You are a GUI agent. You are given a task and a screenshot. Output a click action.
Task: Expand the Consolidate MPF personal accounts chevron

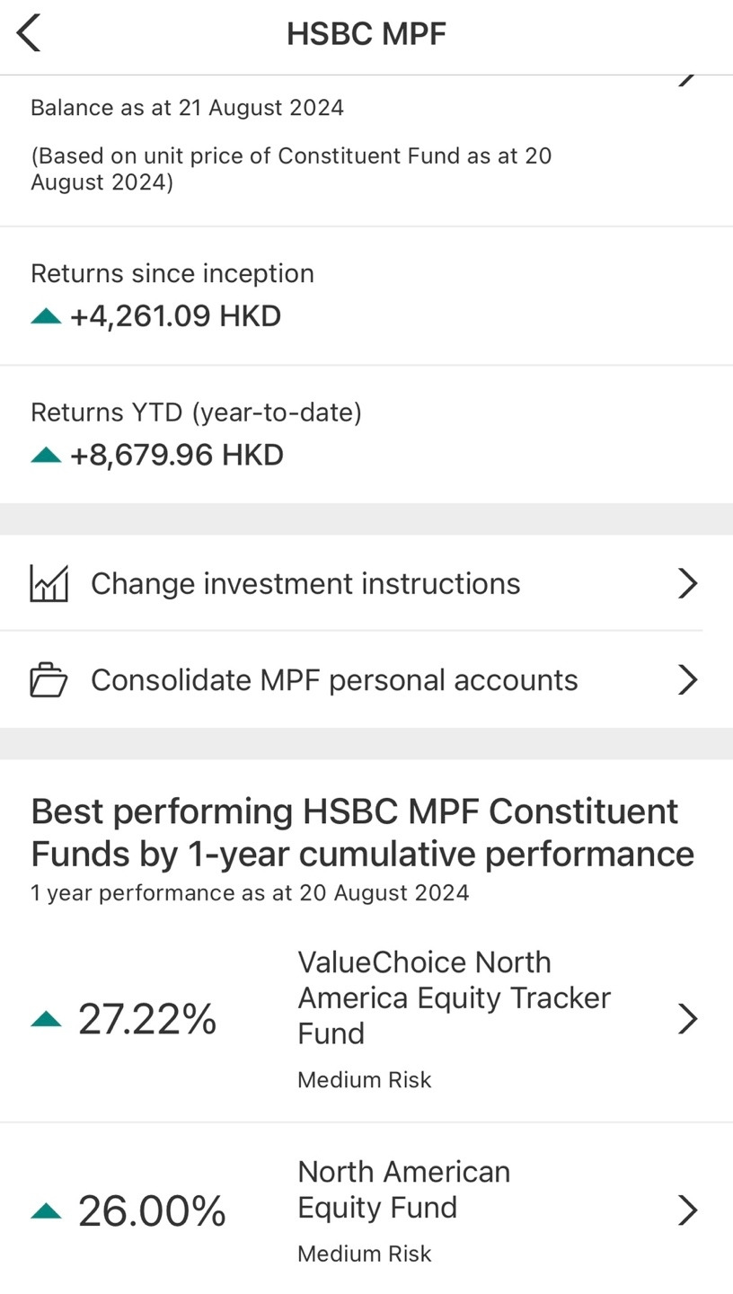click(x=687, y=680)
